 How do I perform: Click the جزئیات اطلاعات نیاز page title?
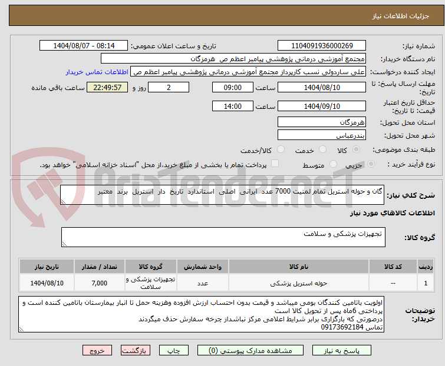401,16
